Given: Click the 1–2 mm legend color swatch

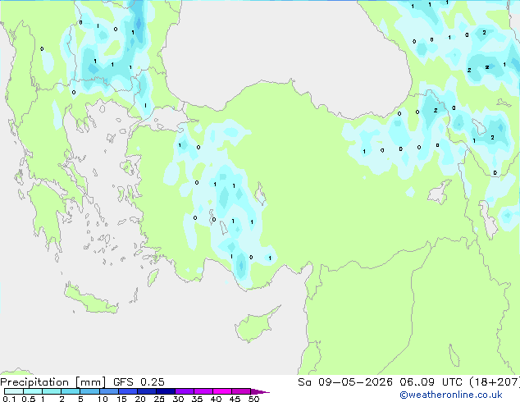Looking at the screenshot, I should 52,391.
